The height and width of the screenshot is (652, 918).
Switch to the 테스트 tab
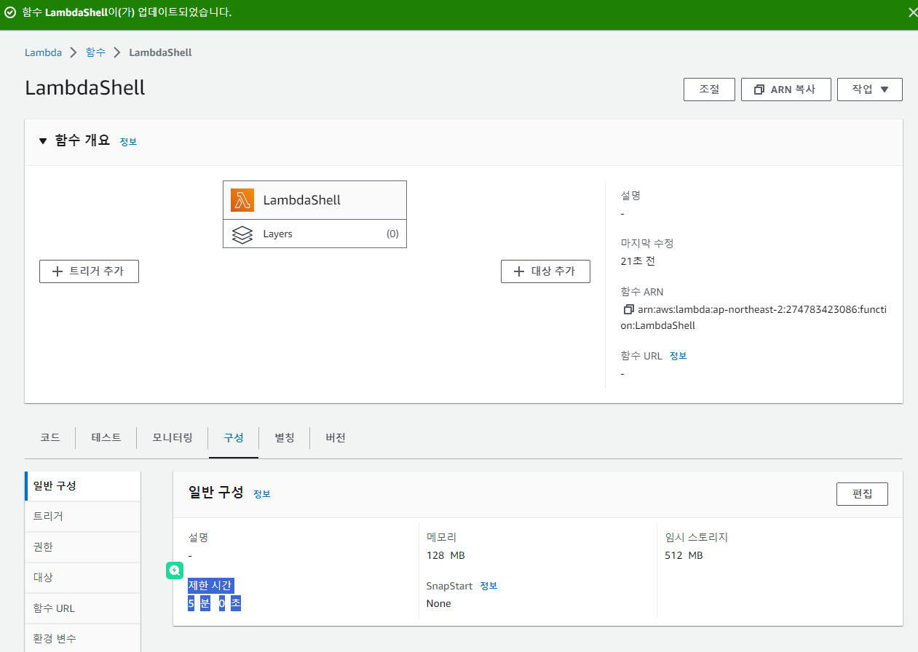pos(106,437)
